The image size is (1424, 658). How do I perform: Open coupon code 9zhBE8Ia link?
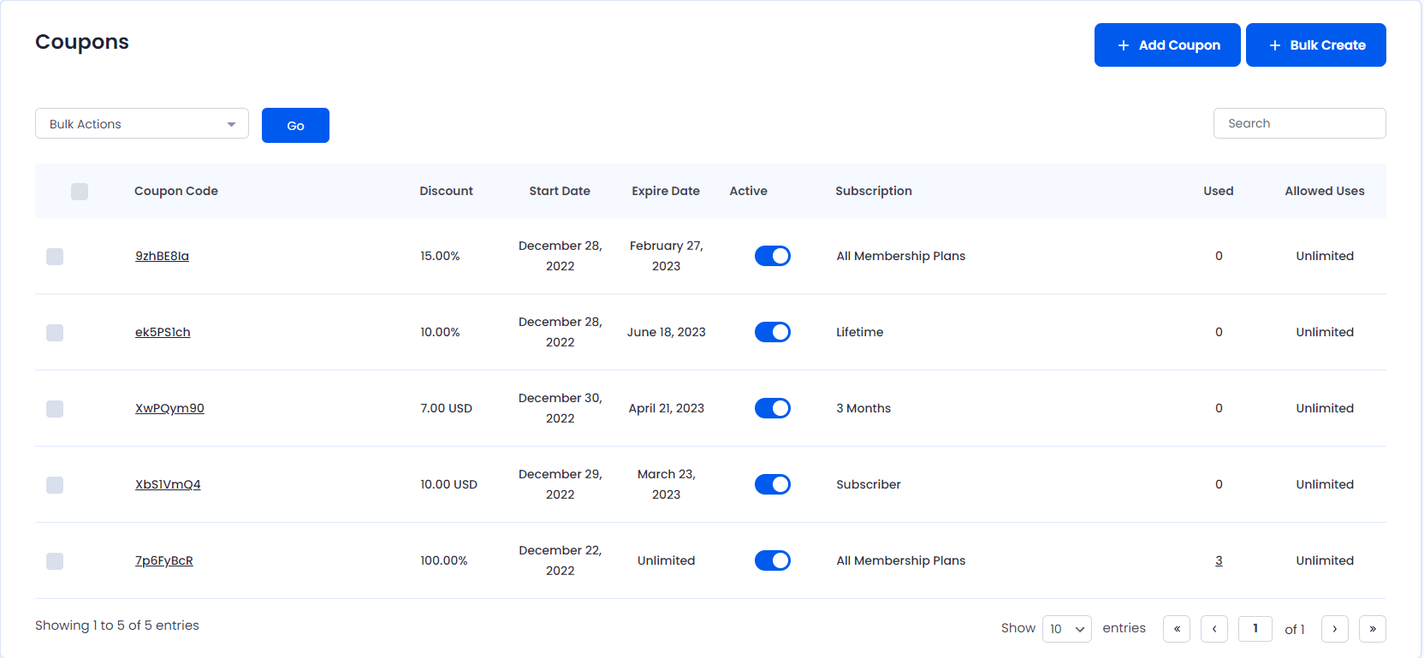coord(162,256)
